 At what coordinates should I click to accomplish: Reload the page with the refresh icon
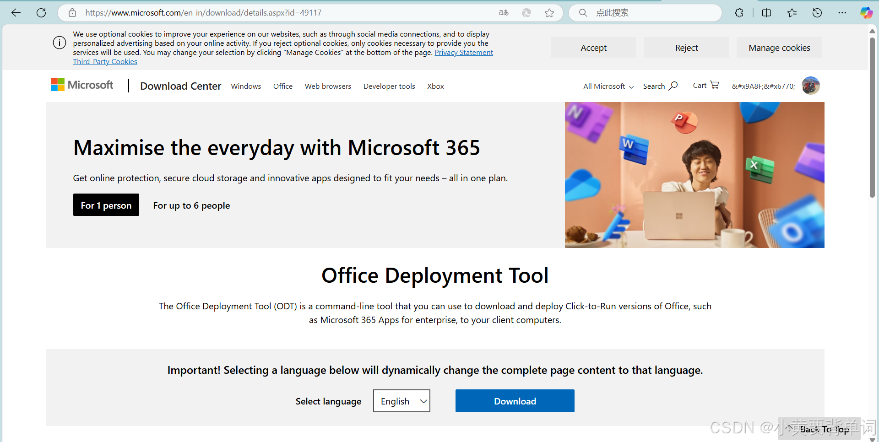(41, 13)
